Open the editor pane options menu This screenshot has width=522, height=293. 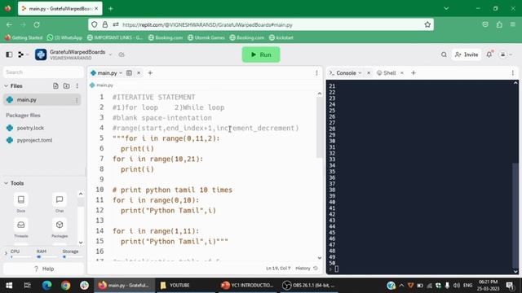pyautogui.click(x=316, y=72)
